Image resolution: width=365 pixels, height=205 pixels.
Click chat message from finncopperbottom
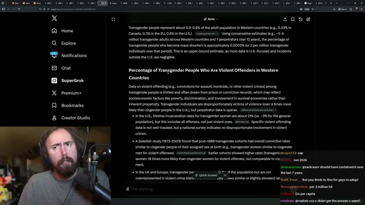[x=306, y=187]
